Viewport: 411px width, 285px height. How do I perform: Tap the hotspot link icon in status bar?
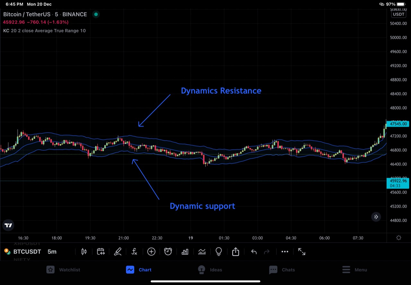(x=381, y=4)
